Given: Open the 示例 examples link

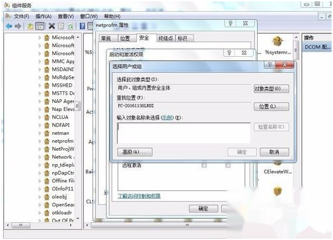Looking at the screenshot, I should [167, 118].
